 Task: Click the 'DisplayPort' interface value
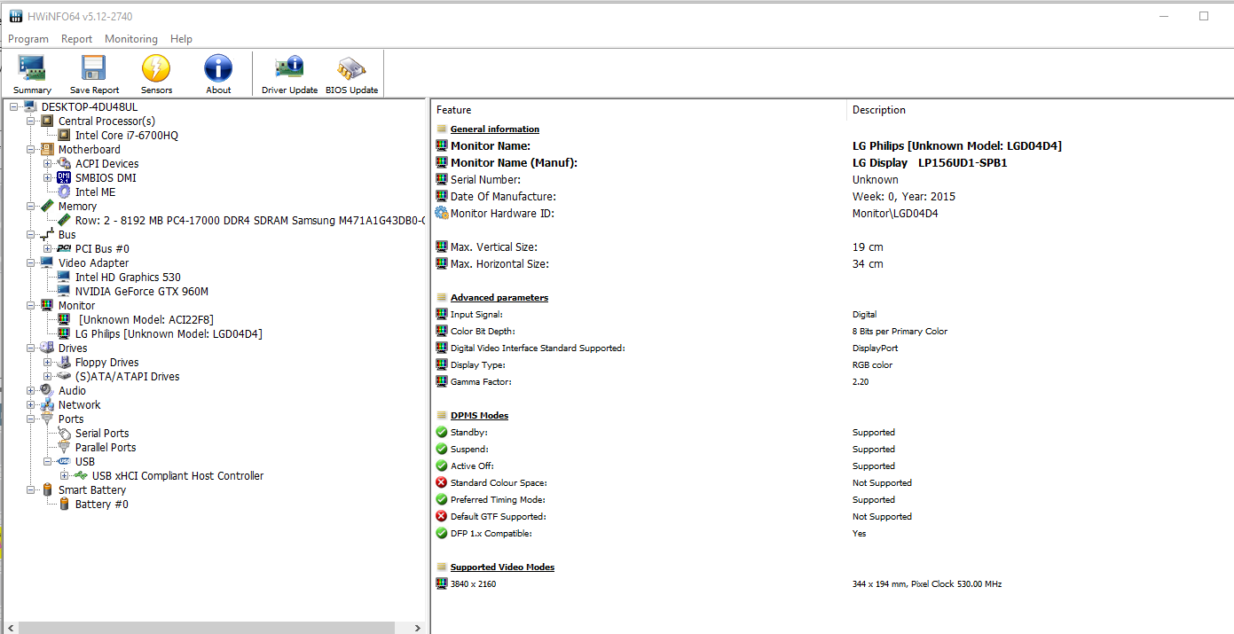[x=875, y=348]
